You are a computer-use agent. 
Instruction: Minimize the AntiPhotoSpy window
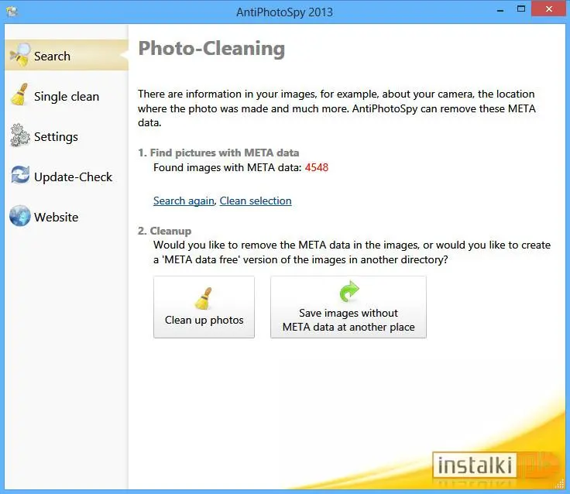(500, 10)
